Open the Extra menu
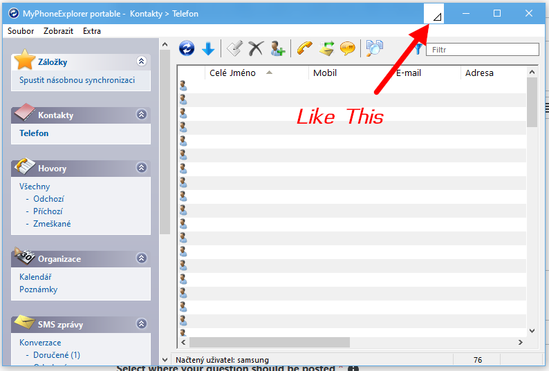549x371 pixels. (92, 31)
